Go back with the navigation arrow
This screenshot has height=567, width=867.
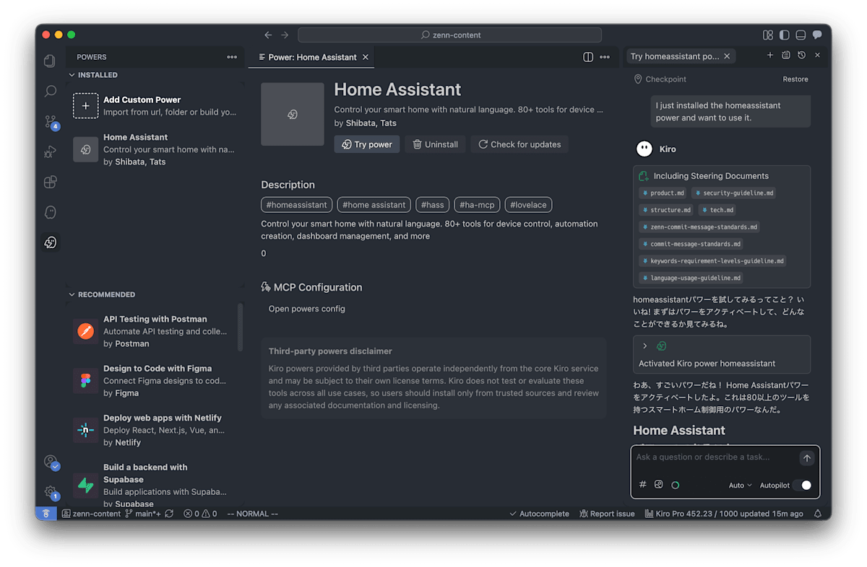268,35
